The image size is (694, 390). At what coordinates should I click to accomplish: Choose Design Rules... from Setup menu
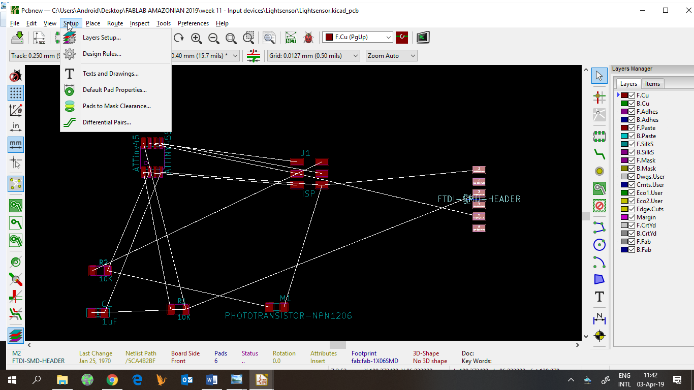point(102,54)
